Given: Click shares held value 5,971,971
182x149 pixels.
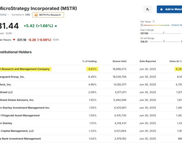Looking at the screenshot, I should [x=121, y=92].
